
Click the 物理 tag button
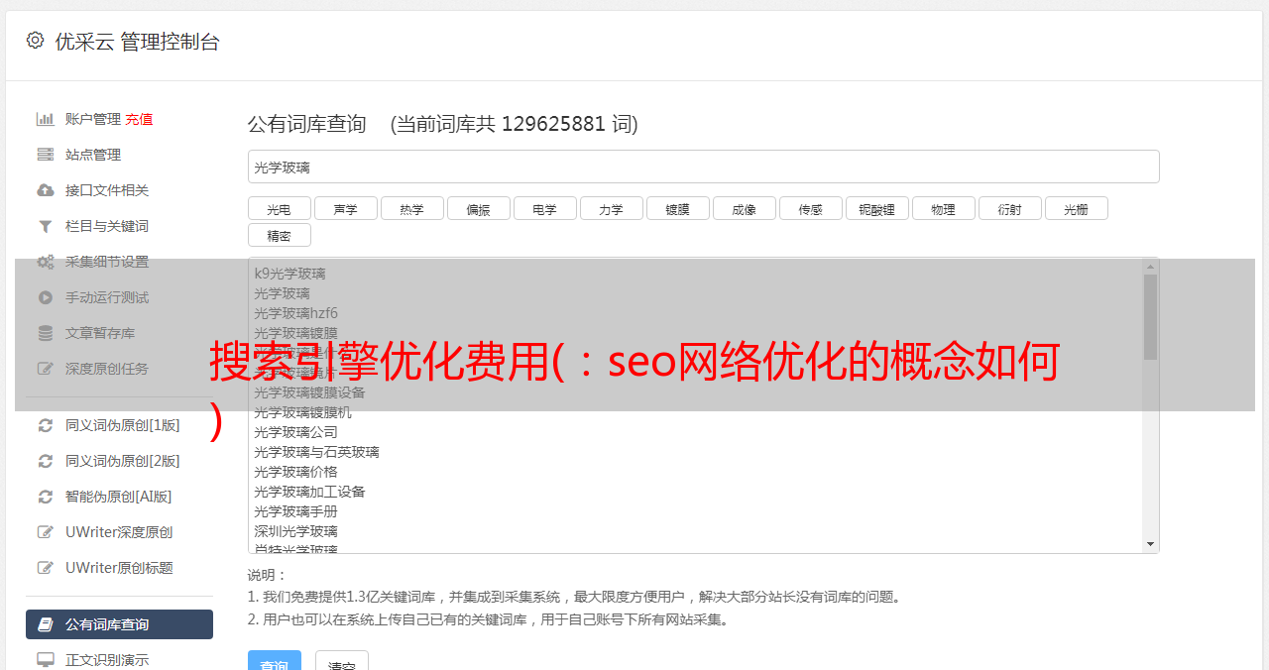[944, 209]
